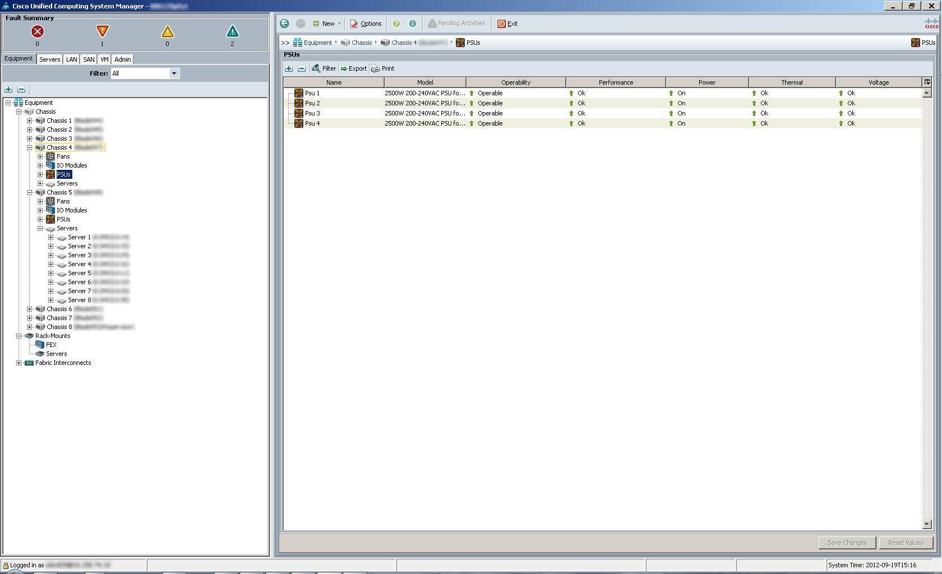This screenshot has height=574, width=942.
Task: Switch to the Servers tab
Action: (x=49, y=59)
